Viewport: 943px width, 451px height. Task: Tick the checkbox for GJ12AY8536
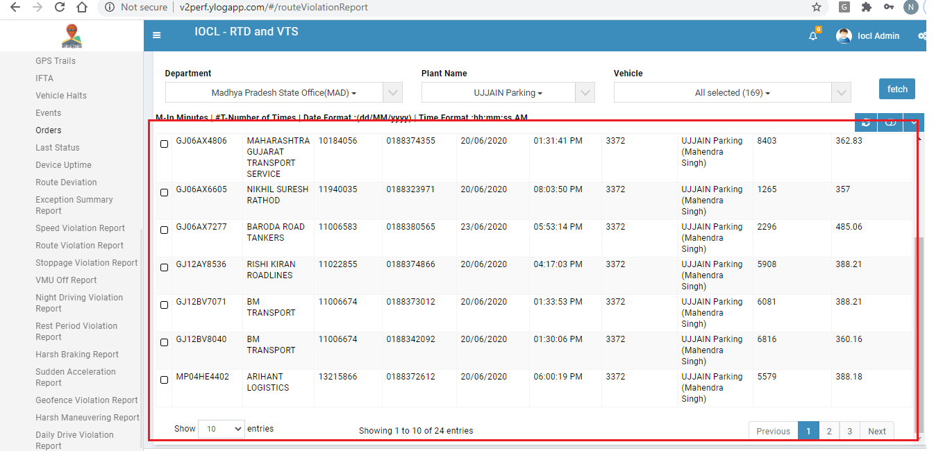tap(164, 268)
